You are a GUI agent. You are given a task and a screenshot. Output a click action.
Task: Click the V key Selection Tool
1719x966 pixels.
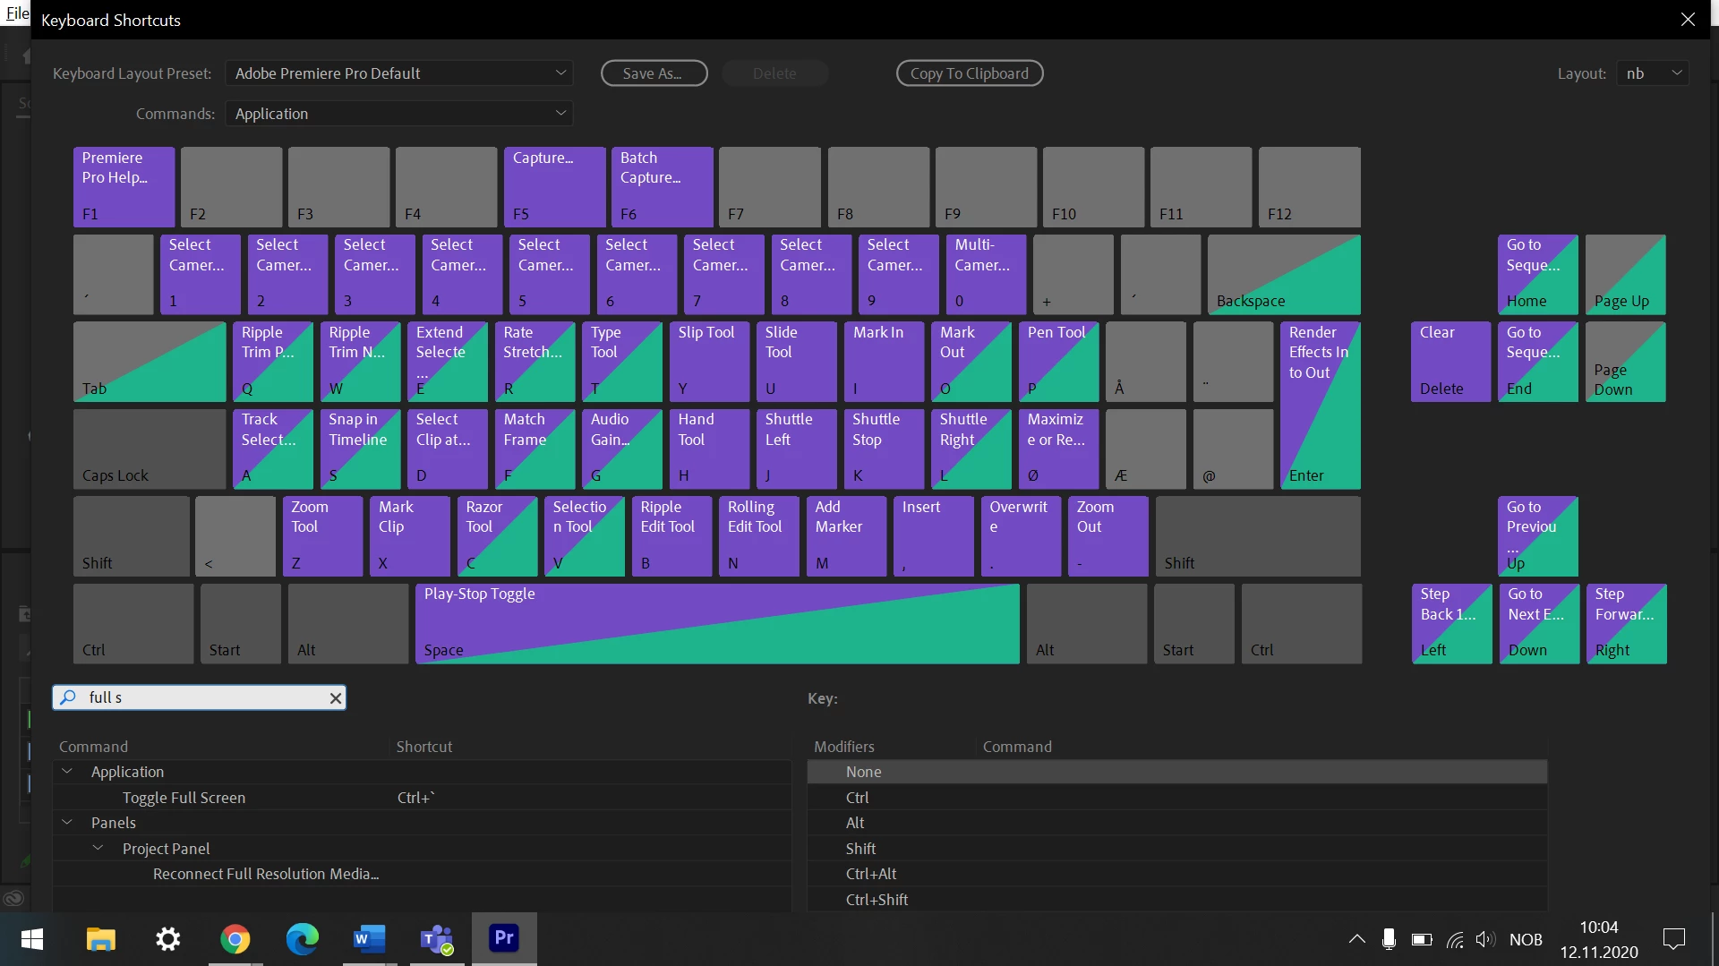(x=584, y=536)
